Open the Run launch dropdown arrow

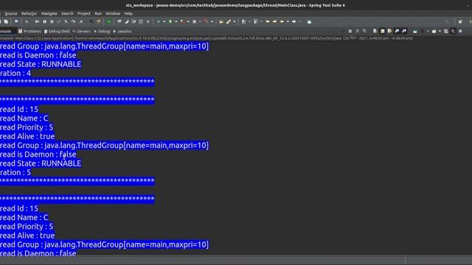coord(176,21)
